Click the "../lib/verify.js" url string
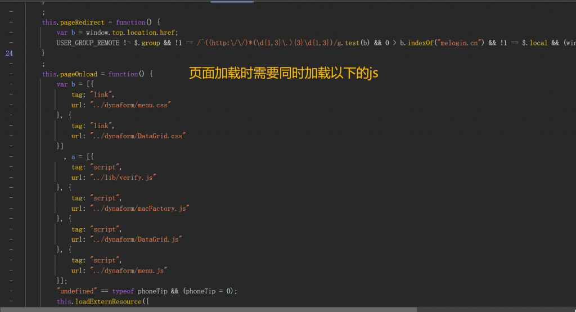The image size is (576, 312). 123,177
